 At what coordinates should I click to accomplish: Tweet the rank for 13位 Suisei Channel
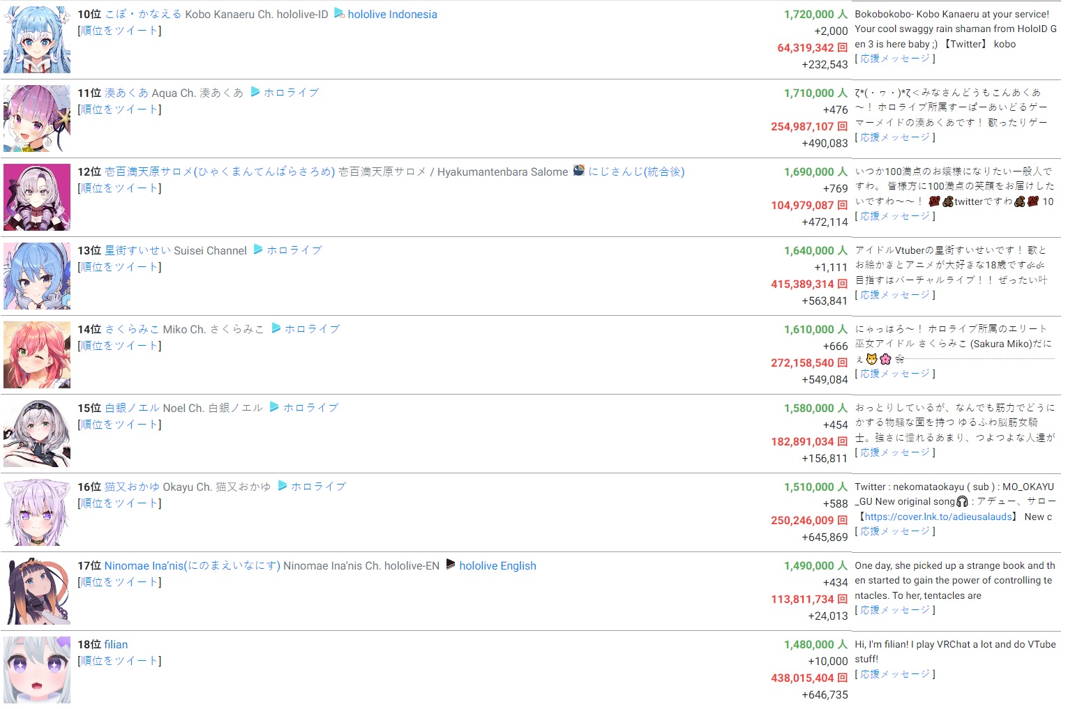coord(119,267)
